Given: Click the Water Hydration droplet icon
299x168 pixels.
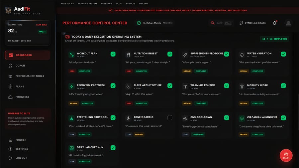Looking at the screenshot, I should pyautogui.click(x=242, y=55).
